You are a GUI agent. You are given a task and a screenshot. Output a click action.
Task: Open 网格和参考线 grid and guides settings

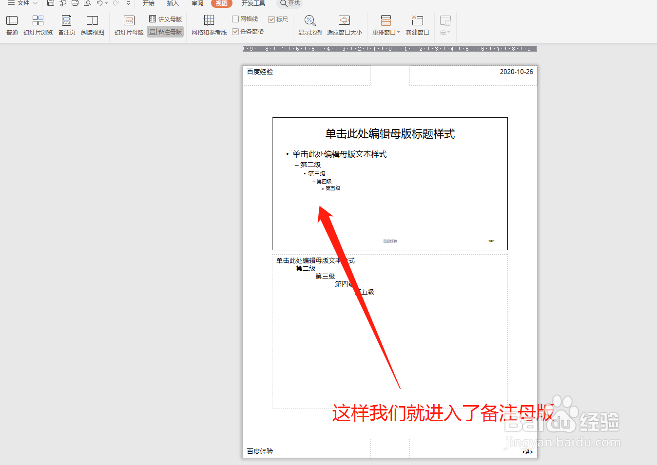pyautogui.click(x=209, y=25)
